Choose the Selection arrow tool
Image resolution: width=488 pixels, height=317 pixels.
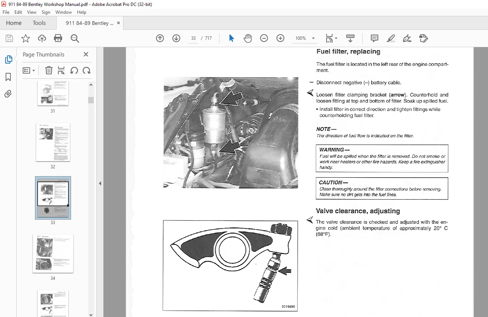[231, 38]
